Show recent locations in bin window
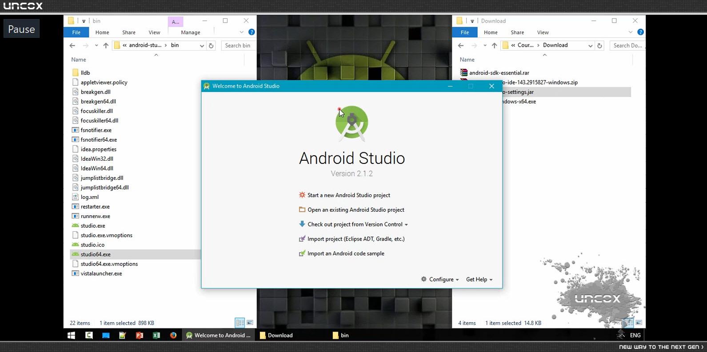 coord(96,46)
